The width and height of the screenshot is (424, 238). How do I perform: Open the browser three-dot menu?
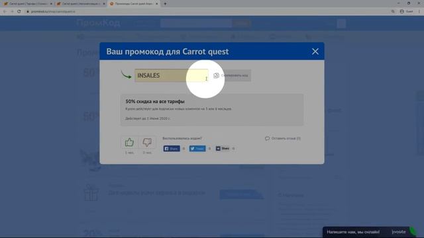click(x=419, y=11)
